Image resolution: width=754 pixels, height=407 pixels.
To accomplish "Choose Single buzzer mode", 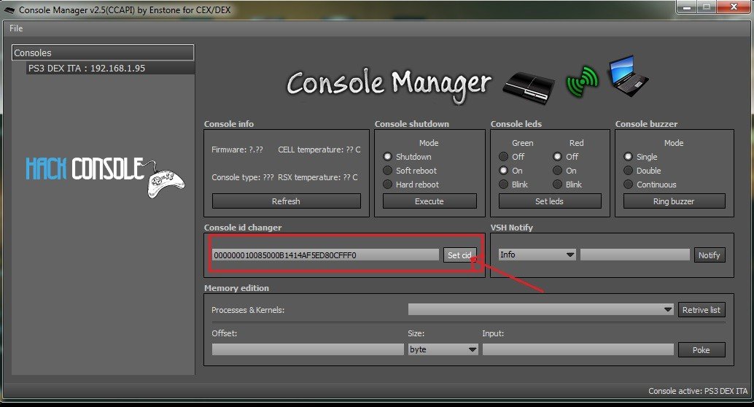I will (628, 156).
